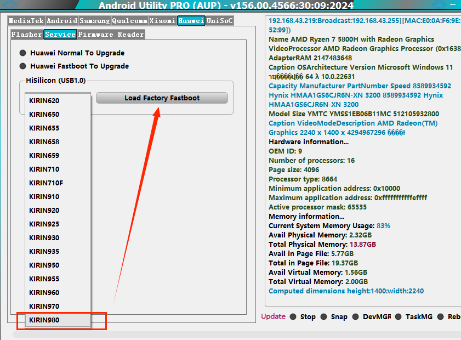This screenshot has width=461, height=340.
Task: Click the Page size: 4096 line
Action: [294, 170]
